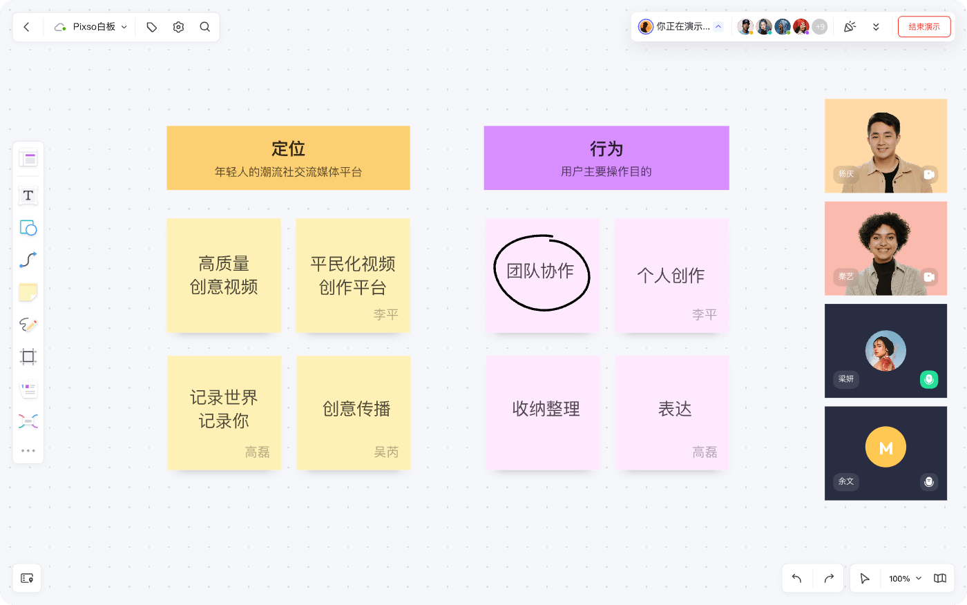Viewport: 967px width, 605px height.
Task: Open the Mind map tool
Action: click(x=28, y=420)
